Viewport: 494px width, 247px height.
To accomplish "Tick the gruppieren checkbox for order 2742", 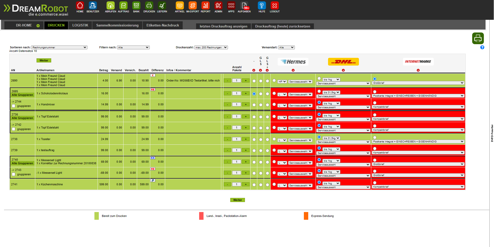I will [x=14, y=129].
